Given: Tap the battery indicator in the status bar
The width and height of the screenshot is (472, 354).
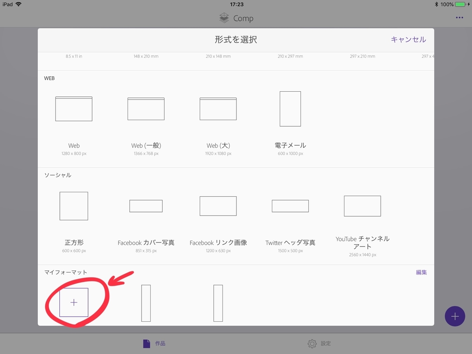Looking at the screenshot, I should tap(459, 4).
